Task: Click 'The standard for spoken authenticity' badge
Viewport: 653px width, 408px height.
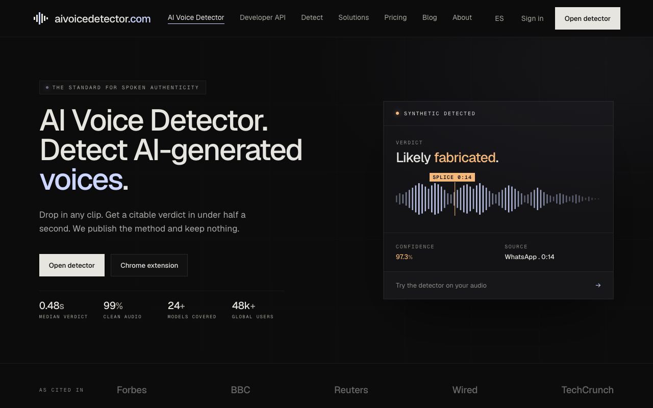Action: (122, 88)
